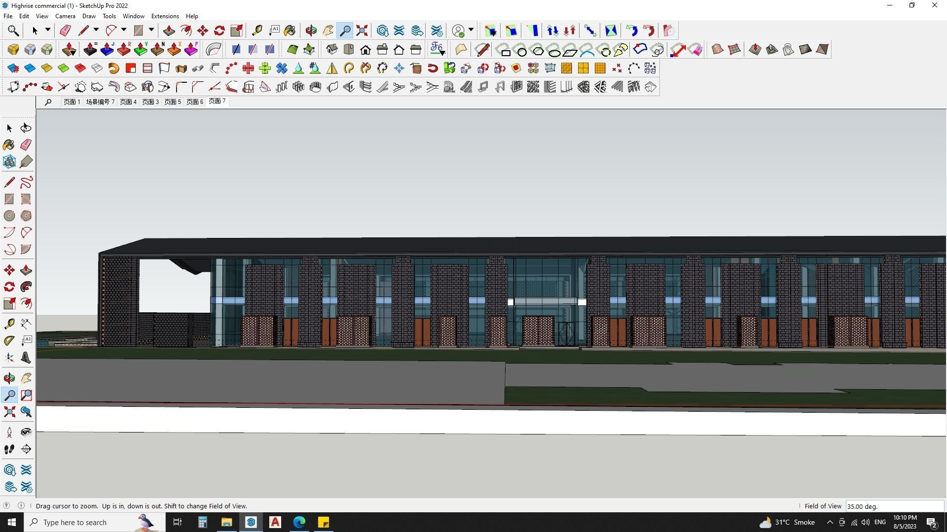Click the status bar info circle icon
Screen dimensions: 947x532
21,505
